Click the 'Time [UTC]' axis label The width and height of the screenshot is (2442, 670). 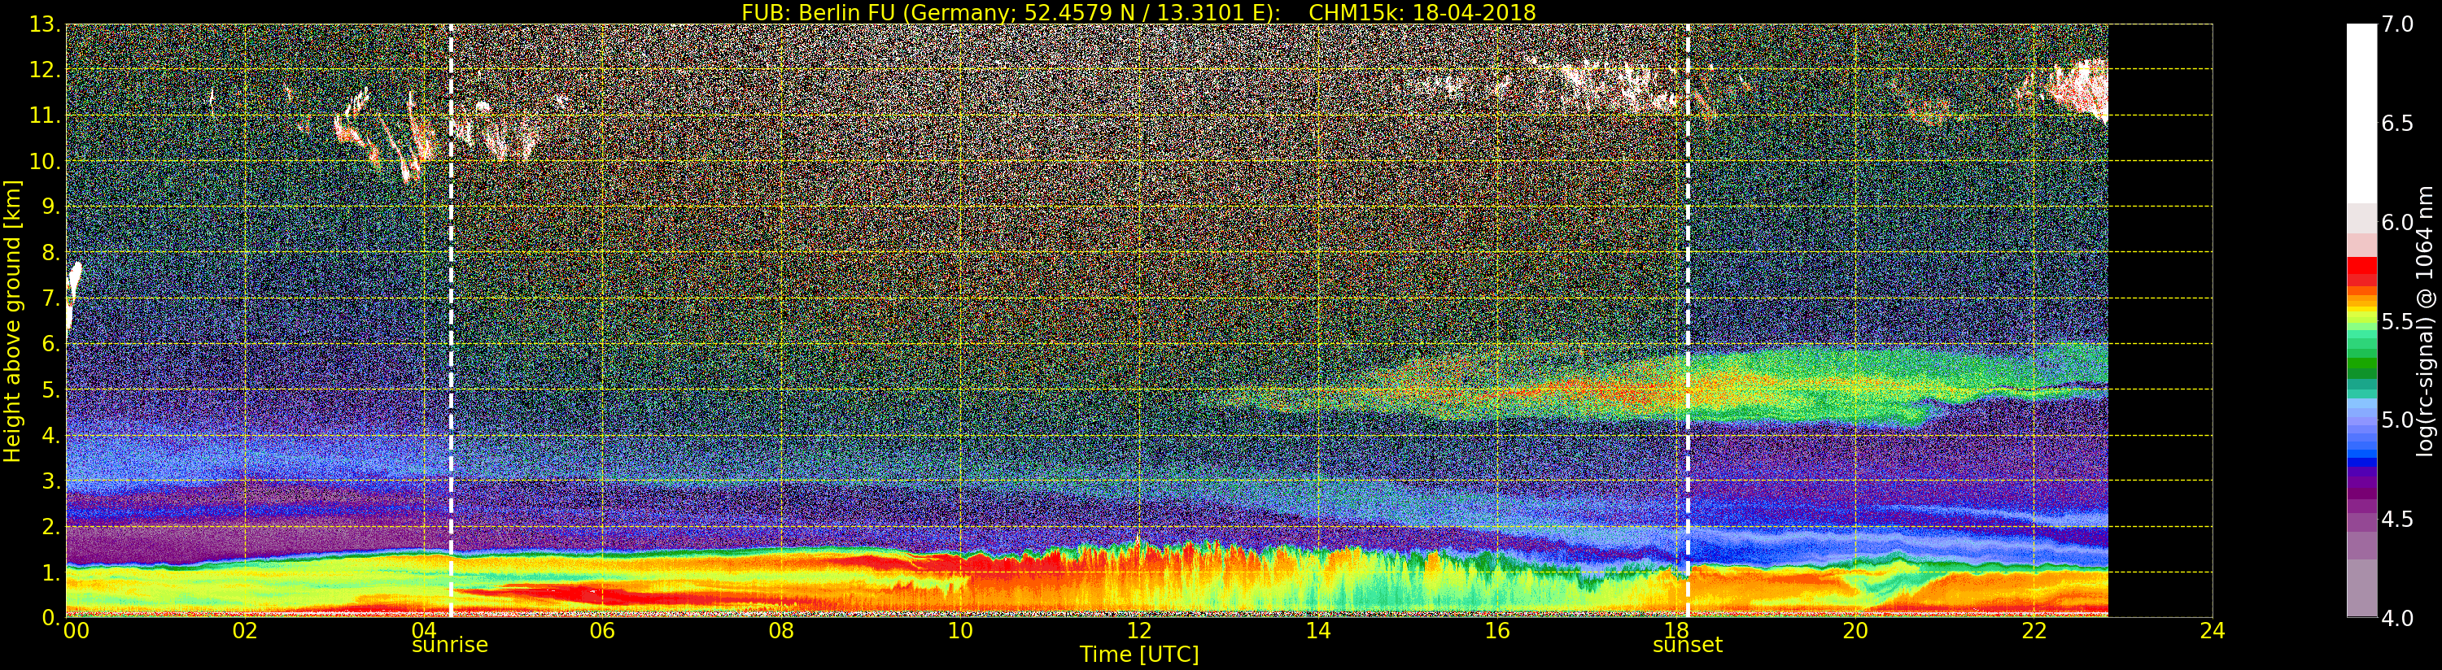coord(1139,655)
